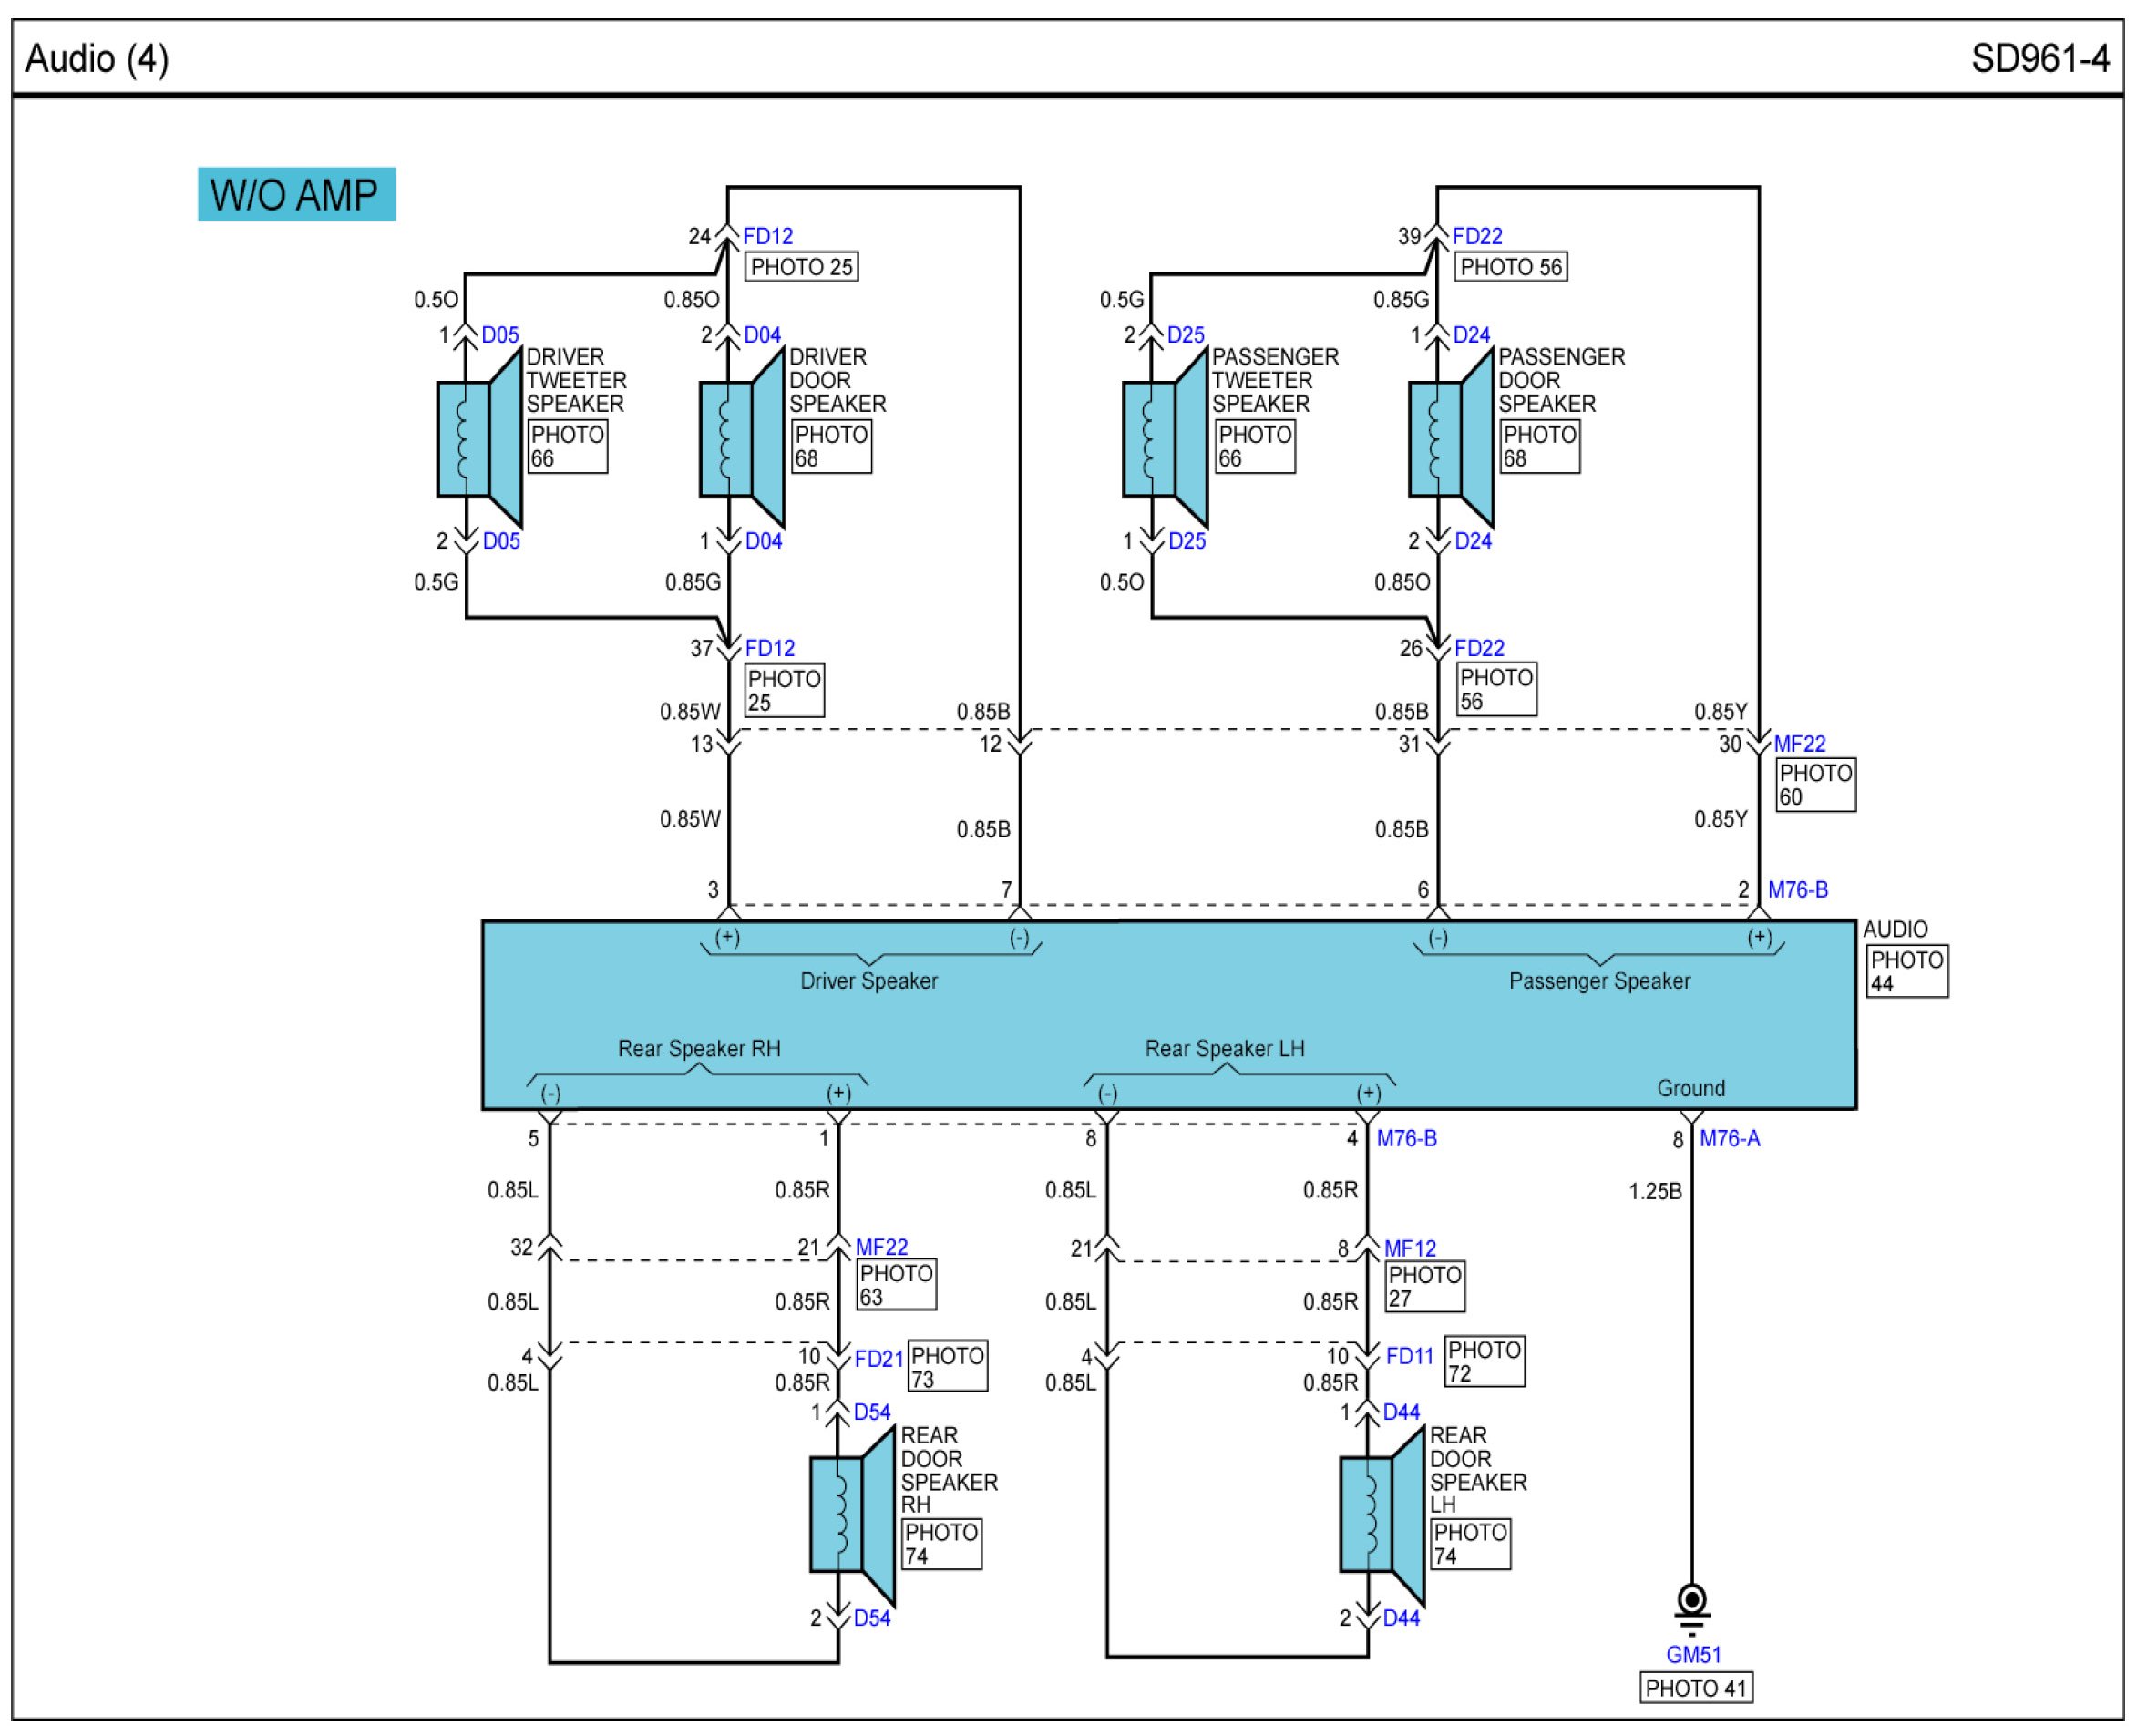Click the Driver Tweeter Speaker symbol
The width and height of the screenshot is (2137, 1736).
click(x=478, y=440)
